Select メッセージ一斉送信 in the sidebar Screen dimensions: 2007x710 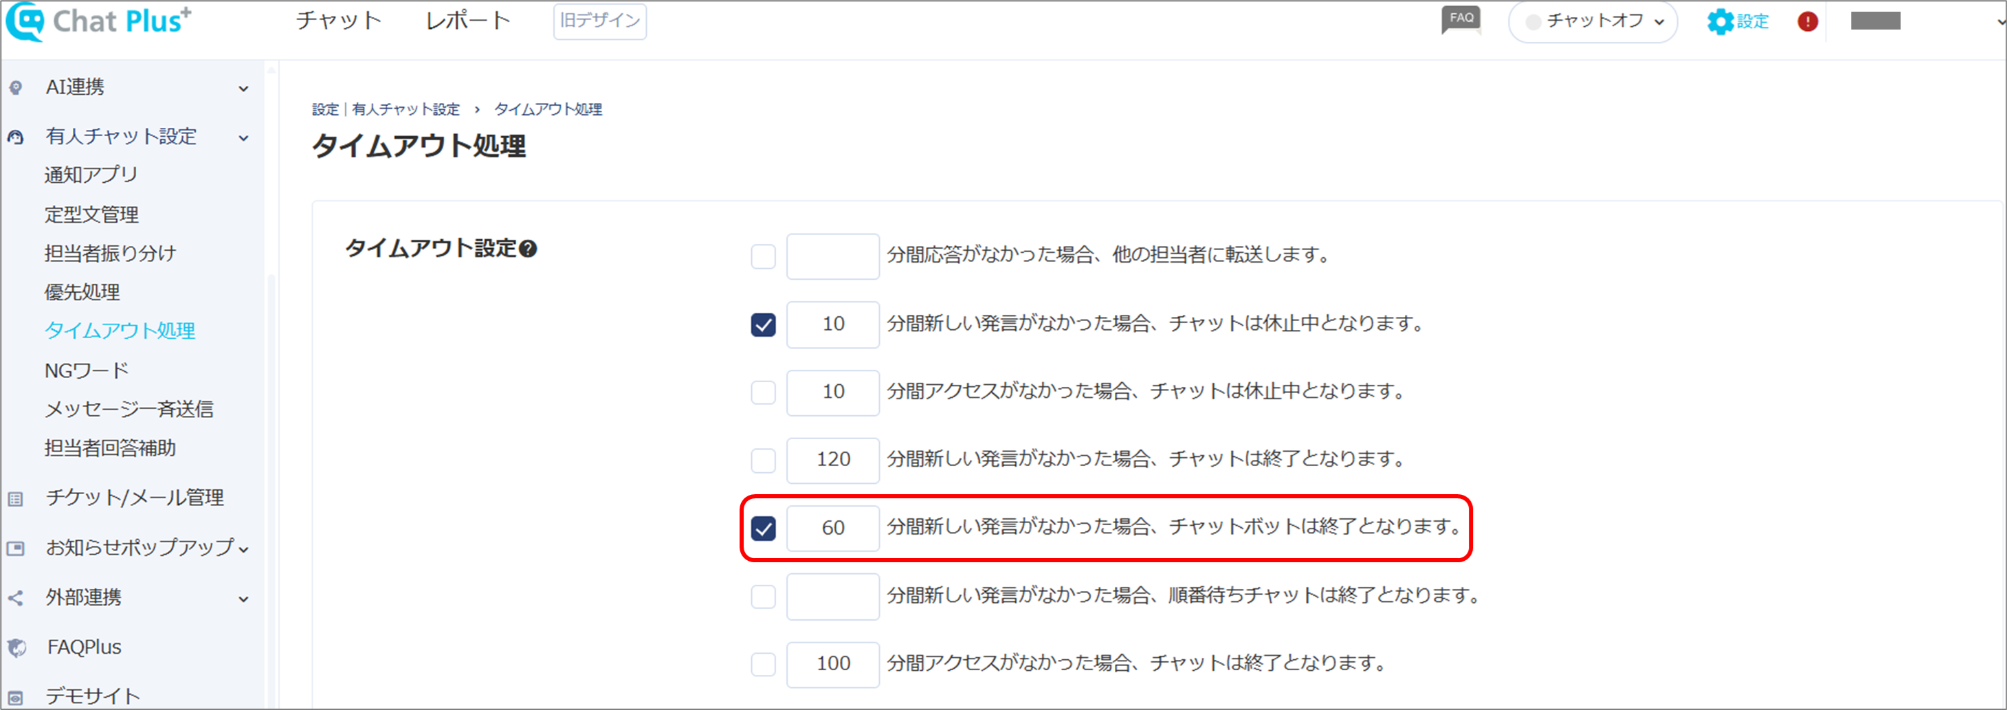click(x=129, y=409)
